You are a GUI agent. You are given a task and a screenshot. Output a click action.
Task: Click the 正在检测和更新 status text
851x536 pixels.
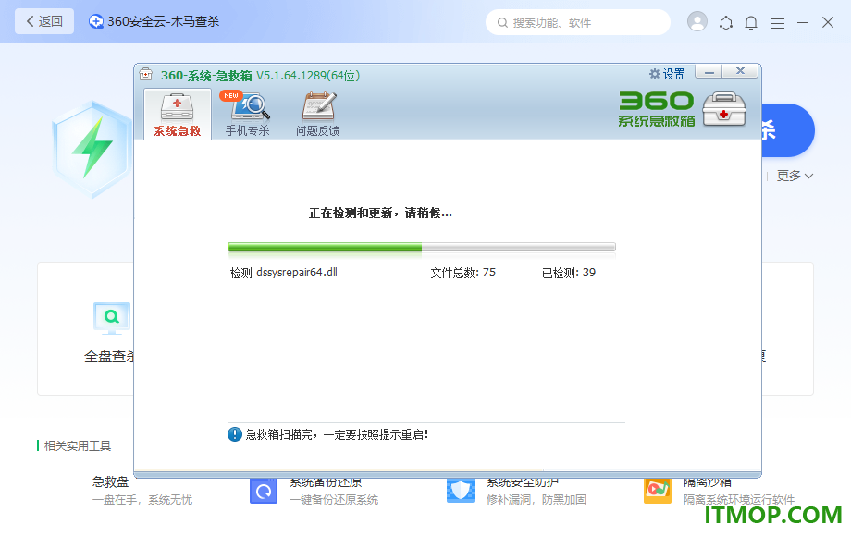[x=380, y=213]
